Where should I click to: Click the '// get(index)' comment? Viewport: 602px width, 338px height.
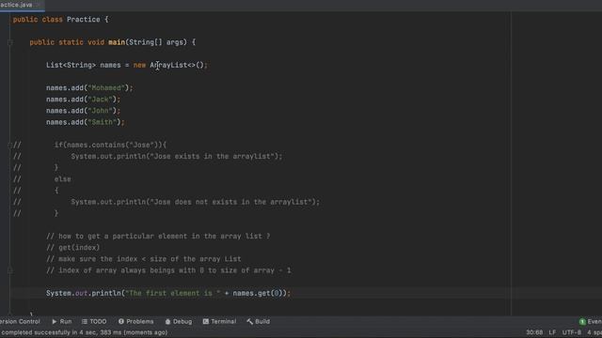tap(73, 248)
